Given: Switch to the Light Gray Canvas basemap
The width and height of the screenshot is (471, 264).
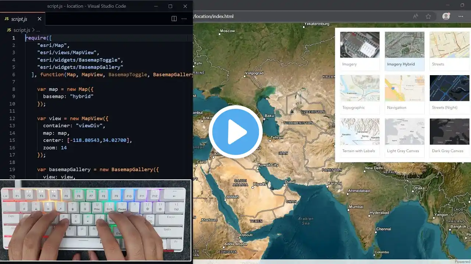Looking at the screenshot, I should coord(404,137).
